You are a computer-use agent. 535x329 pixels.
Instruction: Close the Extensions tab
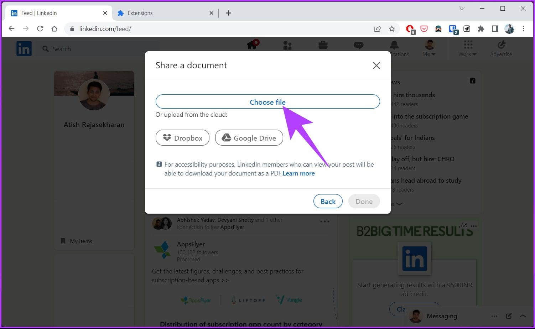(211, 13)
